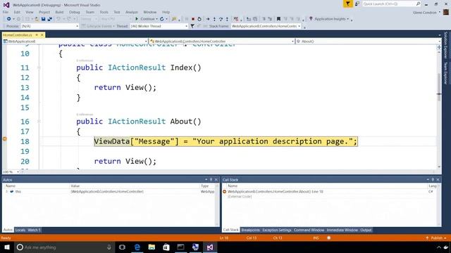Click the Quick Launch search magnifier

click(418, 4)
